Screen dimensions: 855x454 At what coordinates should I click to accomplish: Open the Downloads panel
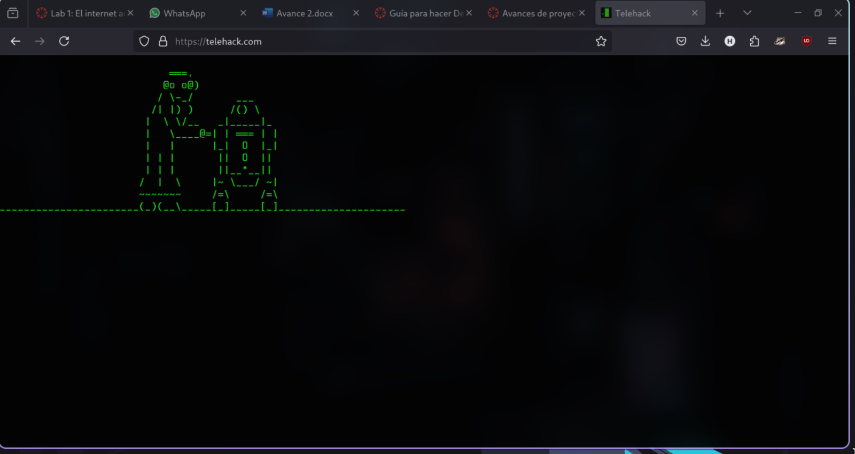pos(705,41)
